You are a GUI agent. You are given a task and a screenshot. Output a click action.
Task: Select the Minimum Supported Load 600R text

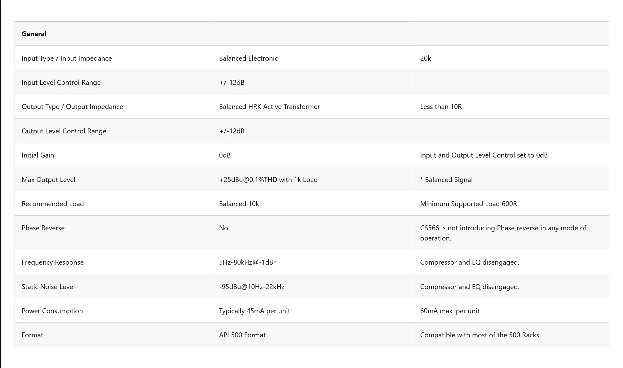(x=468, y=204)
